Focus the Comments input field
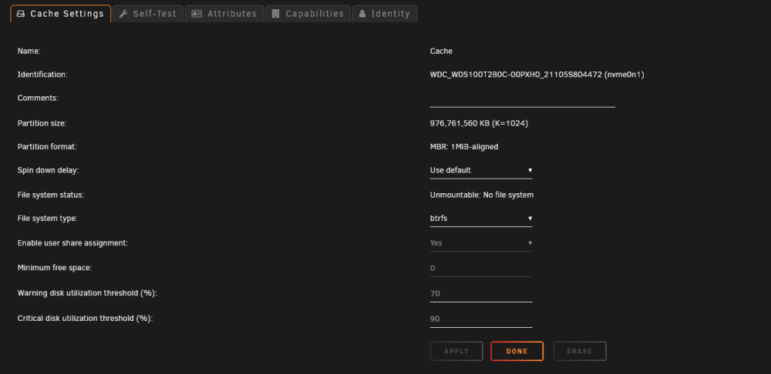The height and width of the screenshot is (374, 771). pyautogui.click(x=522, y=99)
